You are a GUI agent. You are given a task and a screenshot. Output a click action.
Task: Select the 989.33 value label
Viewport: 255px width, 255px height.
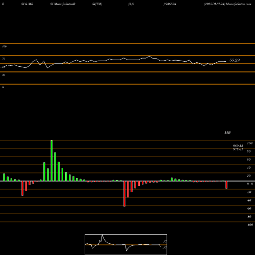click(238, 146)
